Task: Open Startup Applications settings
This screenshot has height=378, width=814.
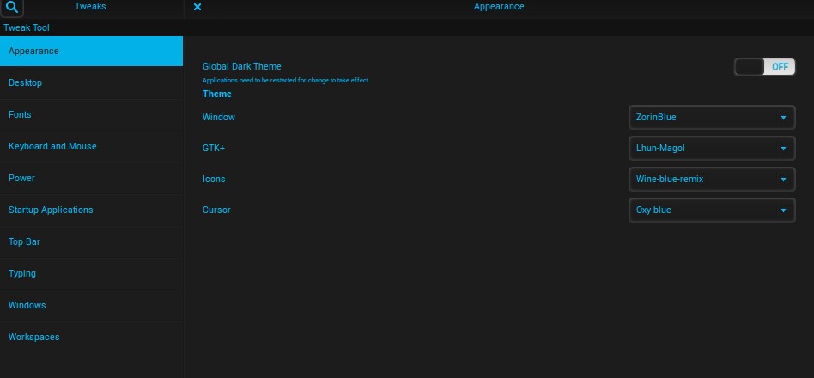Action: [91, 210]
